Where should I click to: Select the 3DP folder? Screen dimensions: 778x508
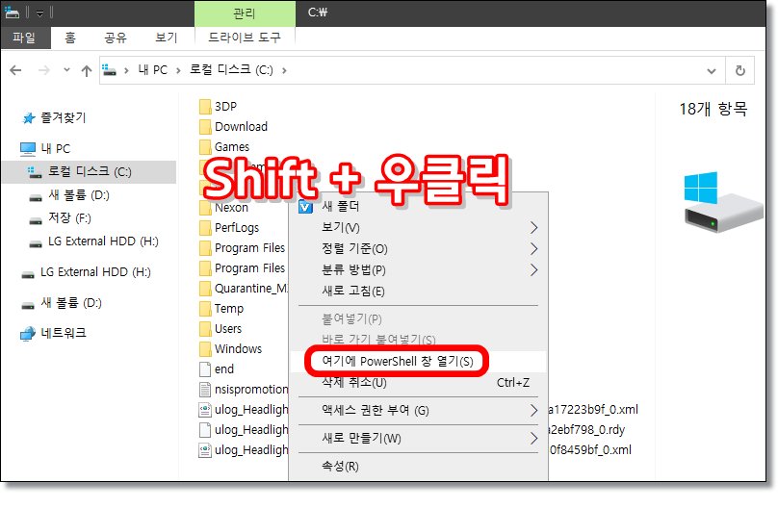click(225, 107)
